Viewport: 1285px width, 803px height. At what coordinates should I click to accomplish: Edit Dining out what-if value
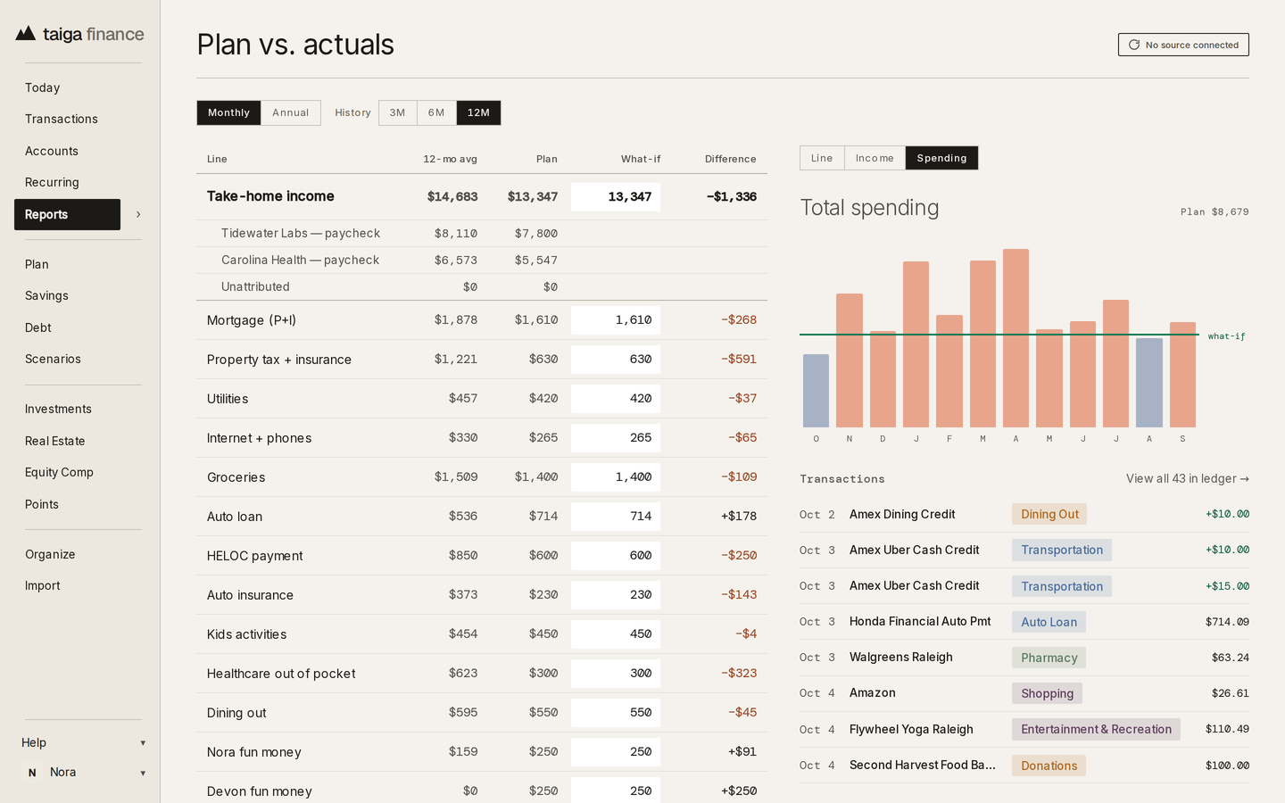pos(616,712)
